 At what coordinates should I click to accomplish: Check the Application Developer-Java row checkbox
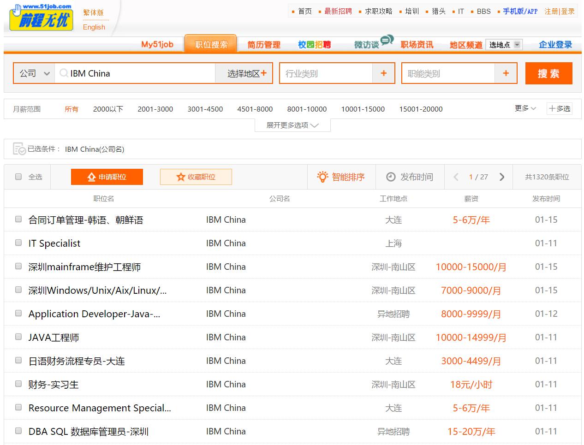click(18, 313)
